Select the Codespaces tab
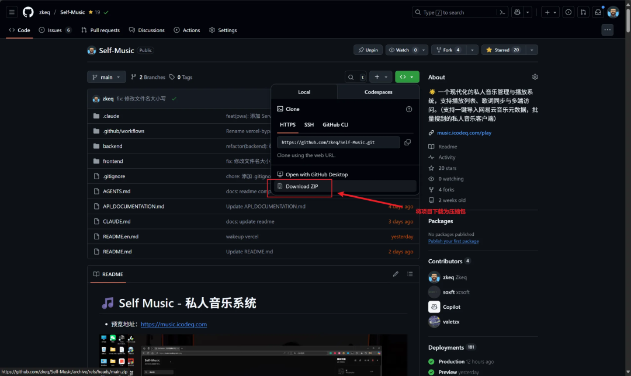The width and height of the screenshot is (631, 376). (378, 92)
